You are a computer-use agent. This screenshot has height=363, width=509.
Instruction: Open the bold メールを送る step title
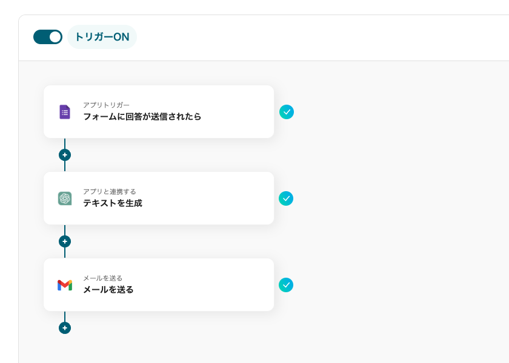[108, 290]
